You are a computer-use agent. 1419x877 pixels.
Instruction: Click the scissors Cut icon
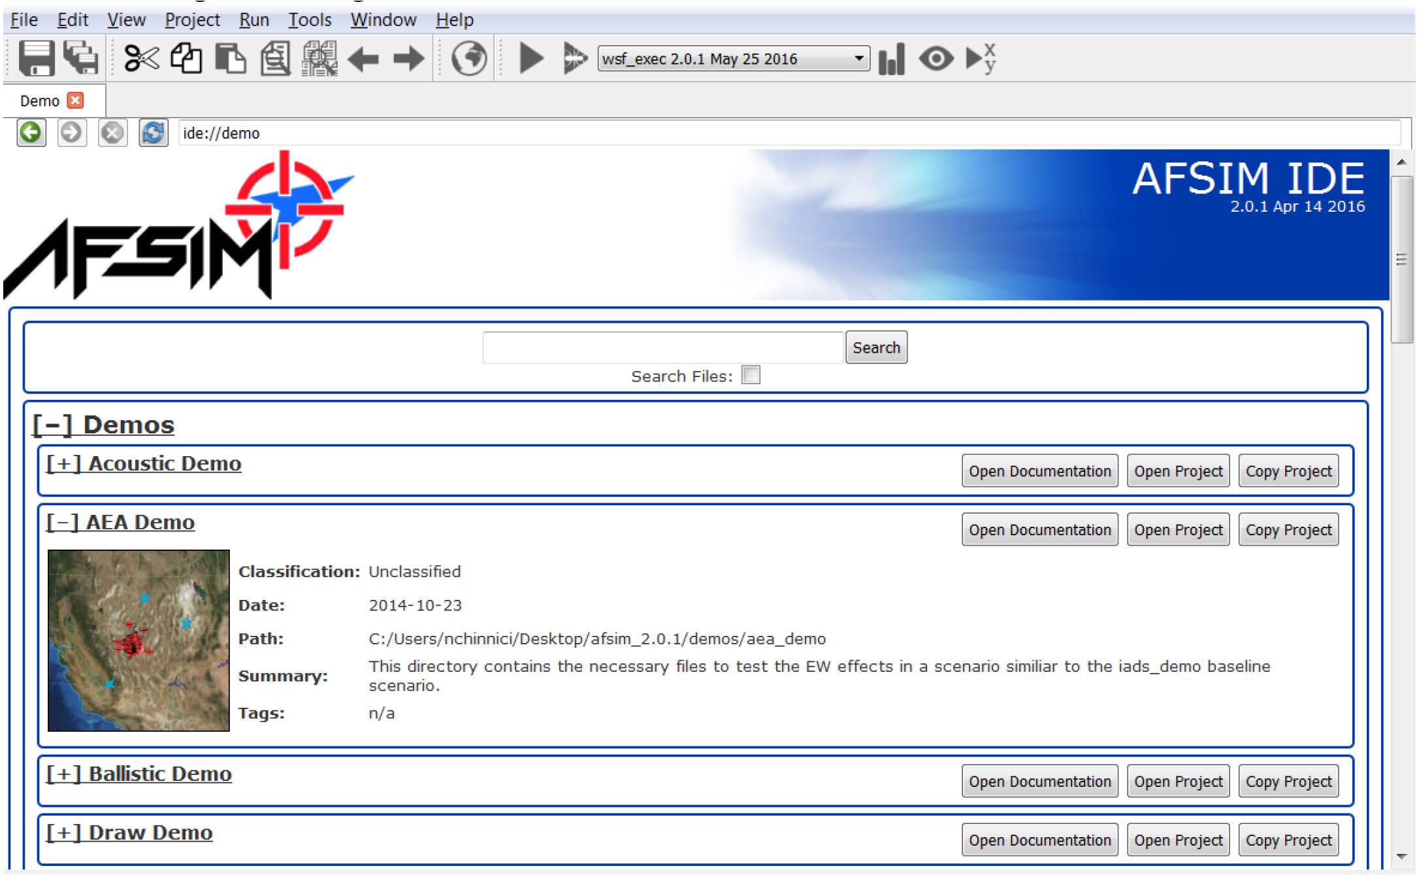[x=141, y=58]
